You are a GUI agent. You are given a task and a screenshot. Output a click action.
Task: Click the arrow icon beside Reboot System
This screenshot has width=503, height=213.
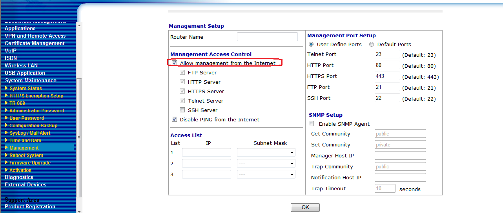6,155
